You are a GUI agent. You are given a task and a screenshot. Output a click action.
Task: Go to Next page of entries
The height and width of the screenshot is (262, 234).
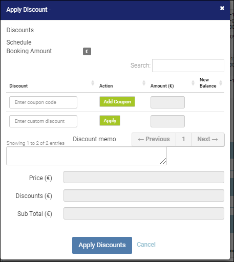(x=208, y=139)
